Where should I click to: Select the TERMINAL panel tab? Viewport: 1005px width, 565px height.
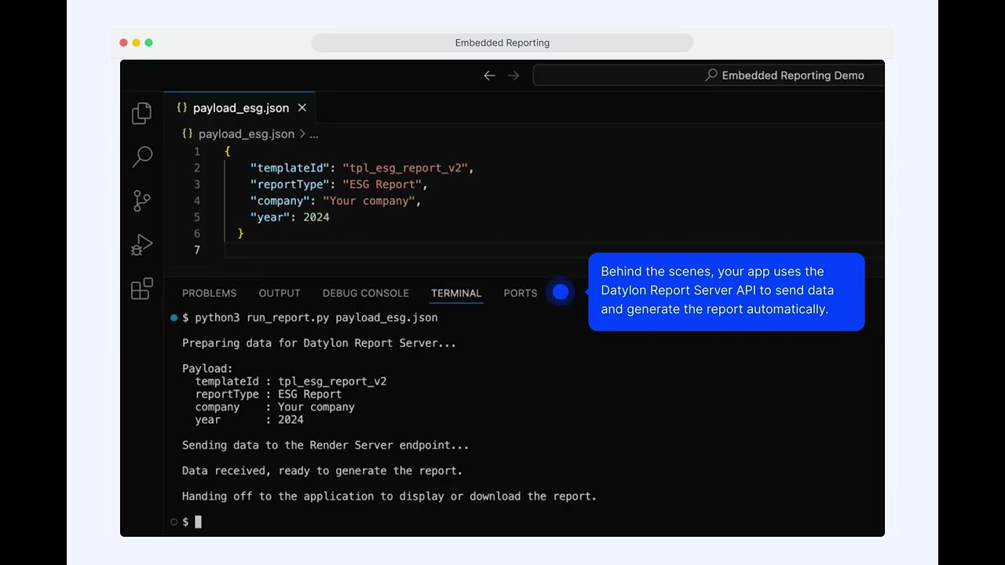pos(456,293)
